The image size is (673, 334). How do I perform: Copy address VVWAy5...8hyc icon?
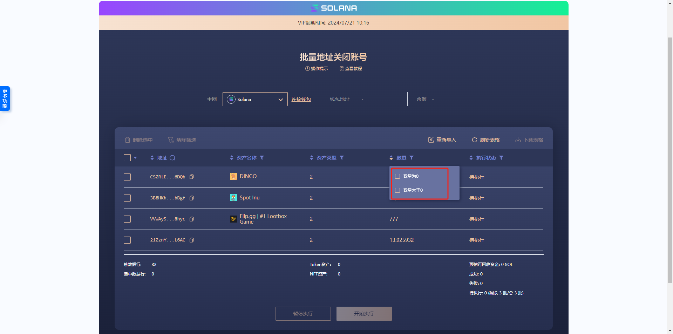coord(192,219)
